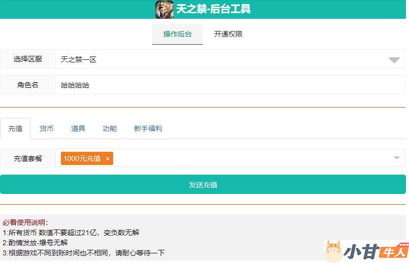Click the 充值套餐 field label

[x=28, y=158]
